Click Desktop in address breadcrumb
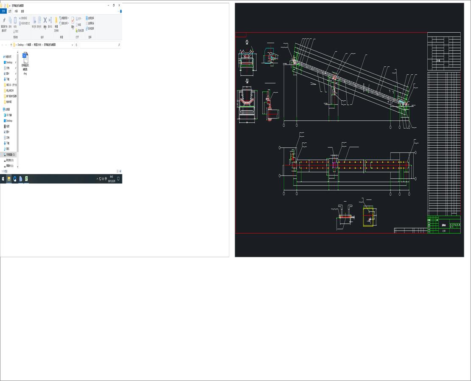 pyautogui.click(x=20, y=45)
